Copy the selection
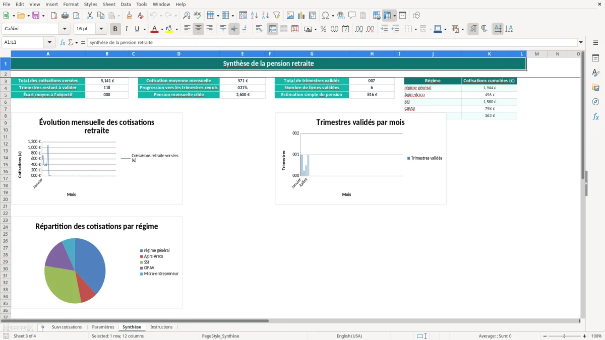605x340 pixels. [x=101, y=16]
